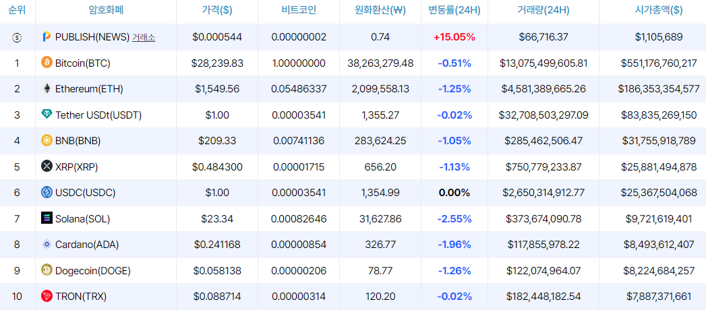This screenshot has width=706, height=310.
Task: Click TRON price $0.088714
Action: coord(217,297)
